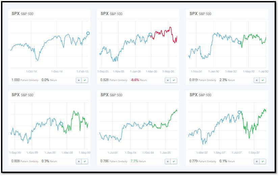This screenshot has width=279, height=176.
Task: Open the SPX title on the 1992 chart
Action: 194,13
